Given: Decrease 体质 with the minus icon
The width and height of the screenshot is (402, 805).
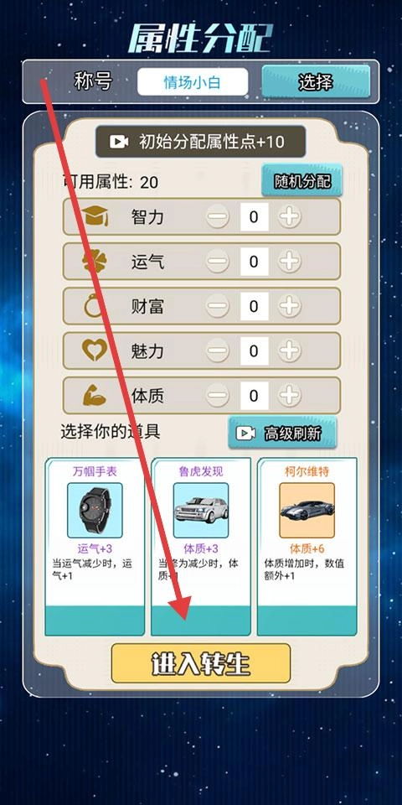Looking at the screenshot, I should point(218,396).
